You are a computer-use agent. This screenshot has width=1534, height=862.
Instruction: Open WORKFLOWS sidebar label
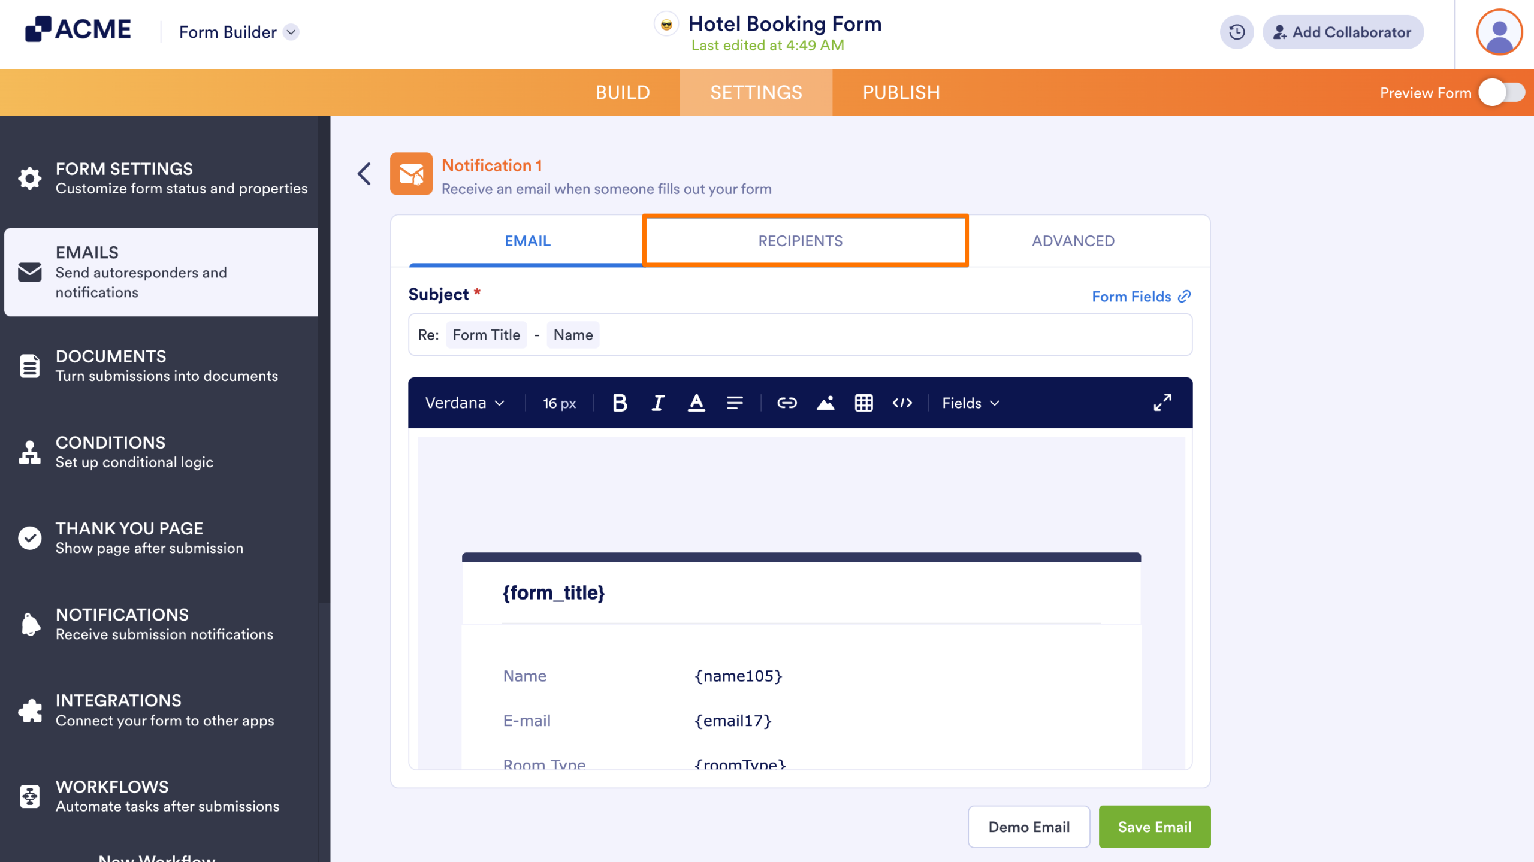[x=112, y=787]
